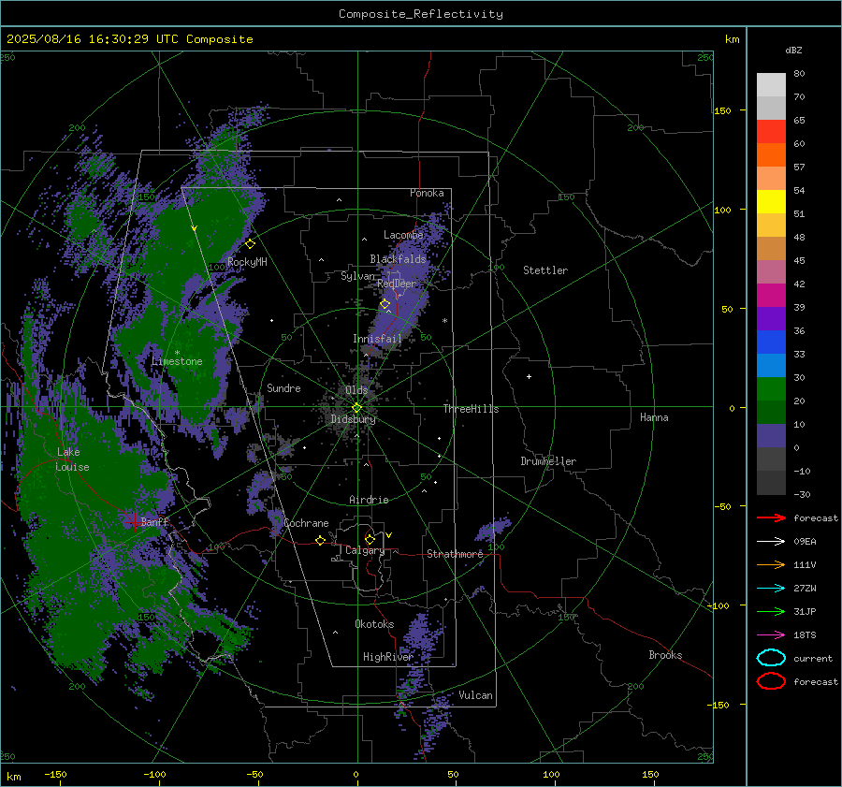
Task: Click the Airdrie town label
Action: pos(369,500)
